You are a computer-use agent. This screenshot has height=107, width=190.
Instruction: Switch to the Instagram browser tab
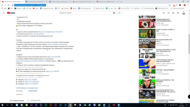pyautogui.click(x=107, y=2)
